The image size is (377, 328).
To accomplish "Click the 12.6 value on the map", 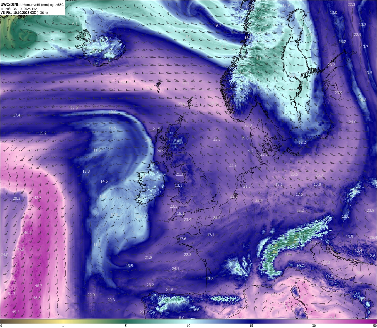I will tap(372, 256).
